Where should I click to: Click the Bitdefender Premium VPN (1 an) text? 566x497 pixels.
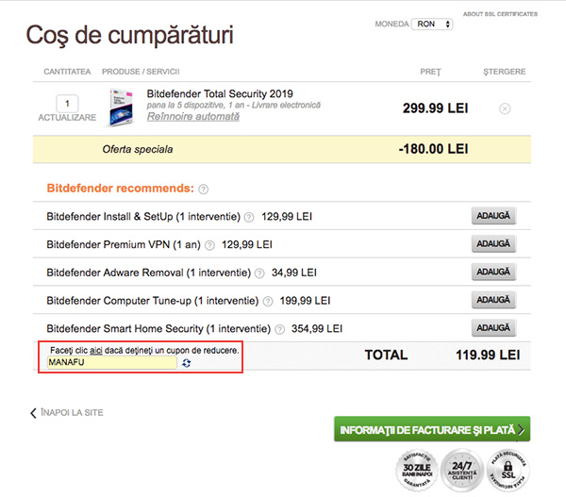pos(124,244)
